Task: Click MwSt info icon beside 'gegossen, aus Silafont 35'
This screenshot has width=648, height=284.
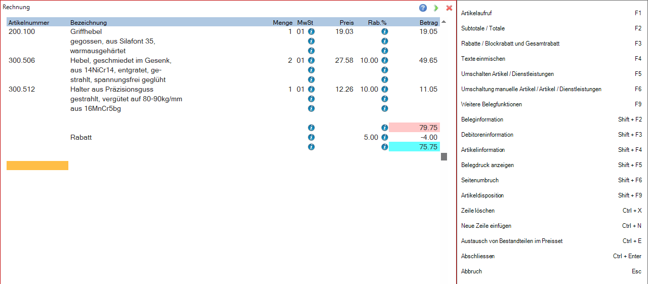Action: pyautogui.click(x=311, y=41)
